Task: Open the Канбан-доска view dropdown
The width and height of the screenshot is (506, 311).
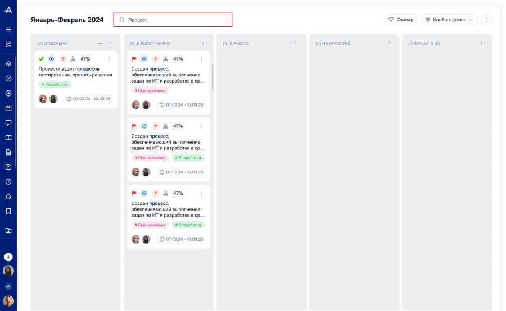Action: point(449,20)
